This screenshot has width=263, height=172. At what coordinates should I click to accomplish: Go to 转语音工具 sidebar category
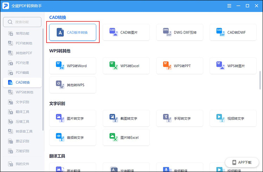coord(22,131)
